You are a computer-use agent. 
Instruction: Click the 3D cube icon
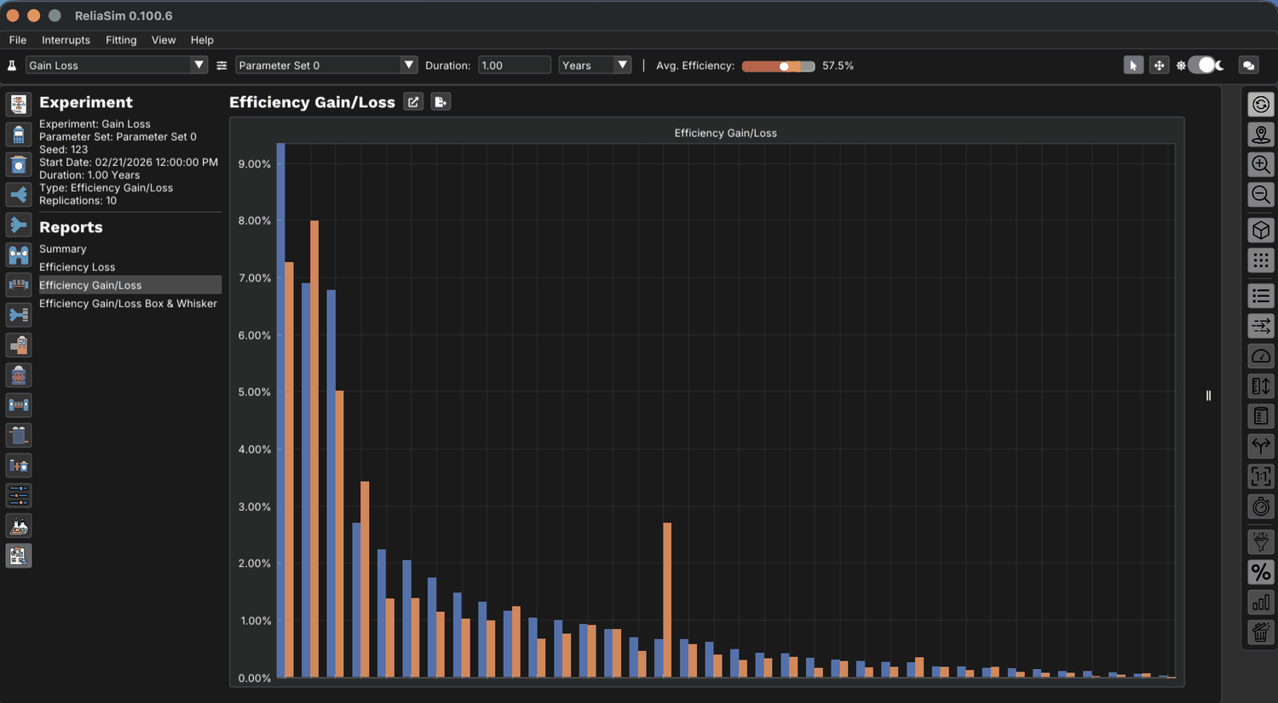tap(1261, 230)
